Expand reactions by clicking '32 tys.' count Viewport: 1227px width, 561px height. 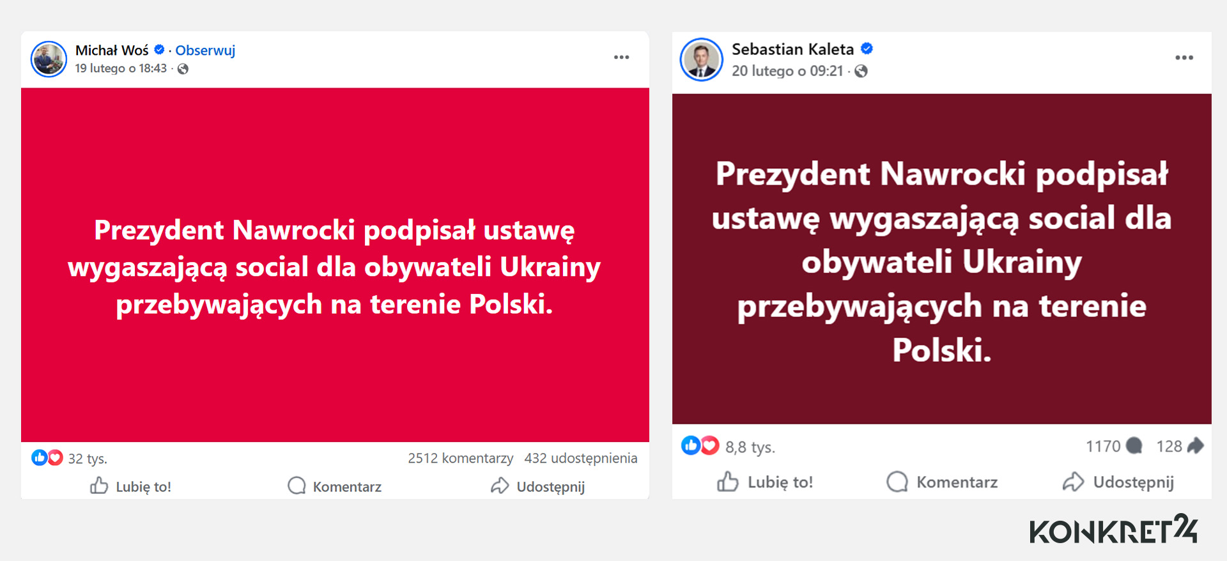point(88,458)
